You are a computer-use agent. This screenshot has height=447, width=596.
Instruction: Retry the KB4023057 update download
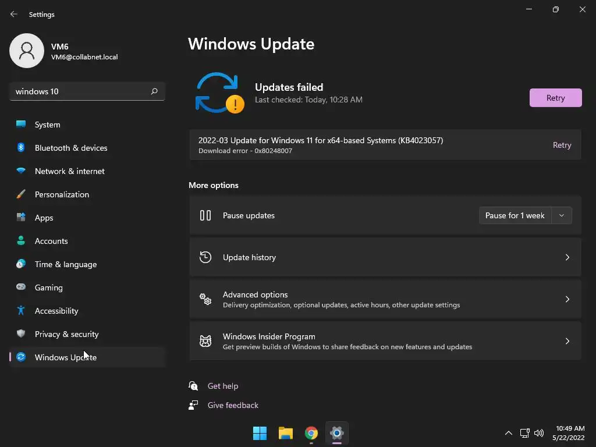pyautogui.click(x=562, y=145)
